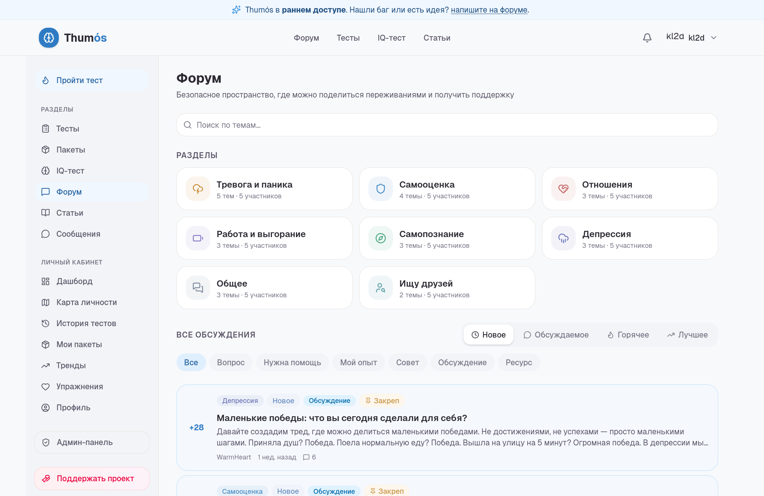Open the Самопознание compass icon
This screenshot has width=764, height=496.
[x=381, y=238]
